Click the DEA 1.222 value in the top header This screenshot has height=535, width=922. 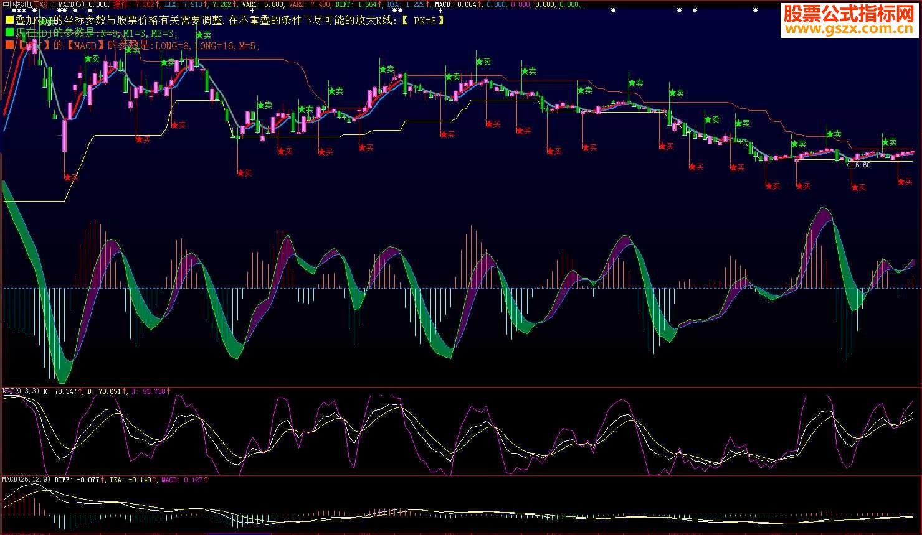[409, 4]
